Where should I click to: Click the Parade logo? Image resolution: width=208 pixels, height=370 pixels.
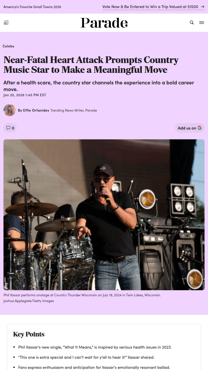pos(104,23)
